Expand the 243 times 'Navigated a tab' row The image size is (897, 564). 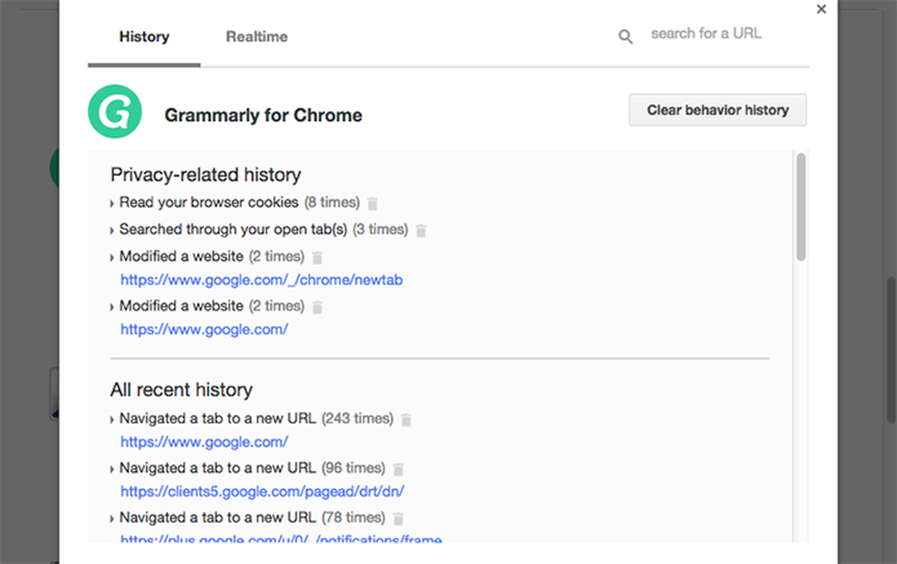112,421
